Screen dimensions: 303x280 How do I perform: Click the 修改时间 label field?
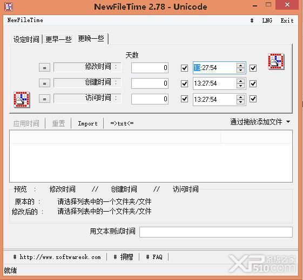point(87,67)
